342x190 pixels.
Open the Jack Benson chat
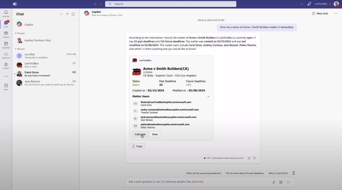(46, 83)
